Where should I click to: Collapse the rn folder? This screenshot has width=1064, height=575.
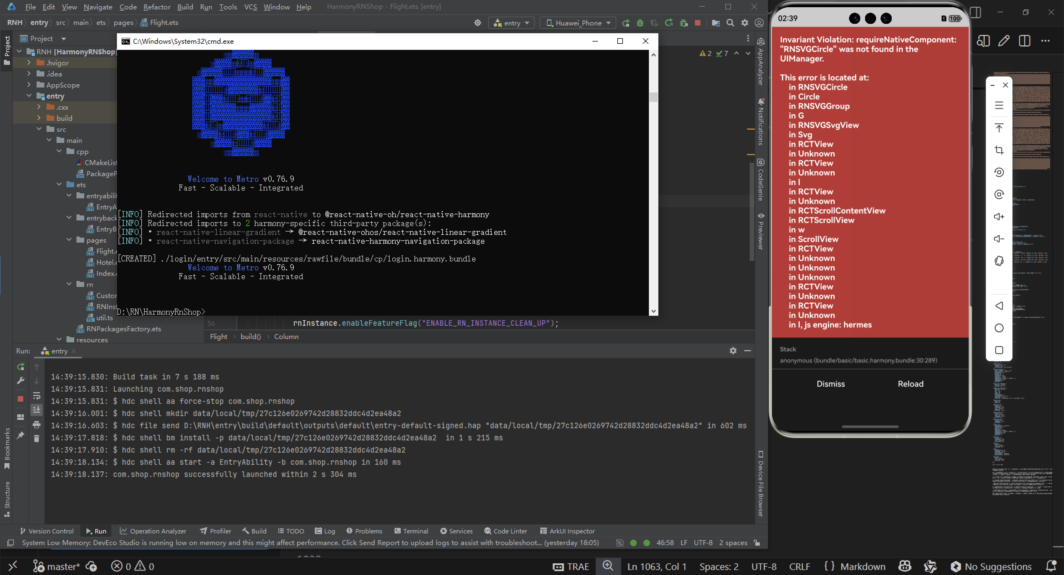pyautogui.click(x=69, y=284)
